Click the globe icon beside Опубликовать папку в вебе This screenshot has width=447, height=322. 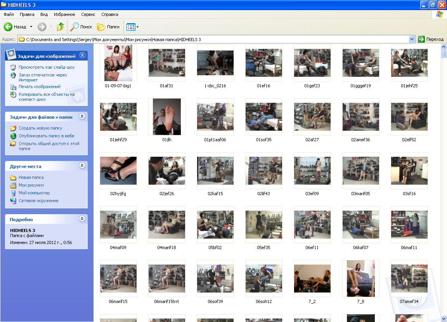13,136
